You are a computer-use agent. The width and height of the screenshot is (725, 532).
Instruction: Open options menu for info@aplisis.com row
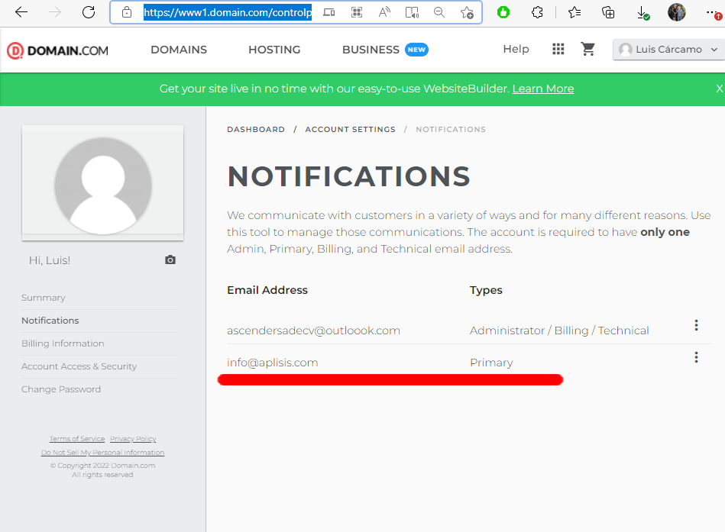click(696, 357)
